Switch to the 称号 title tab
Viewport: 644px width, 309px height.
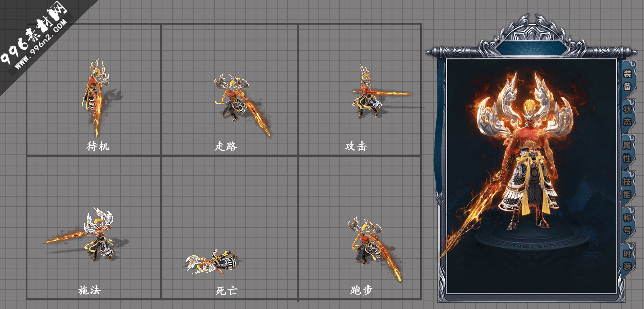627,224
